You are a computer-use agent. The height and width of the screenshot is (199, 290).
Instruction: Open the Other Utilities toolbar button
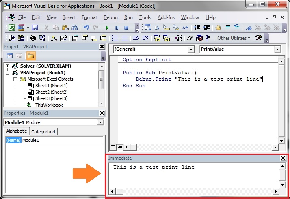pos(234,38)
